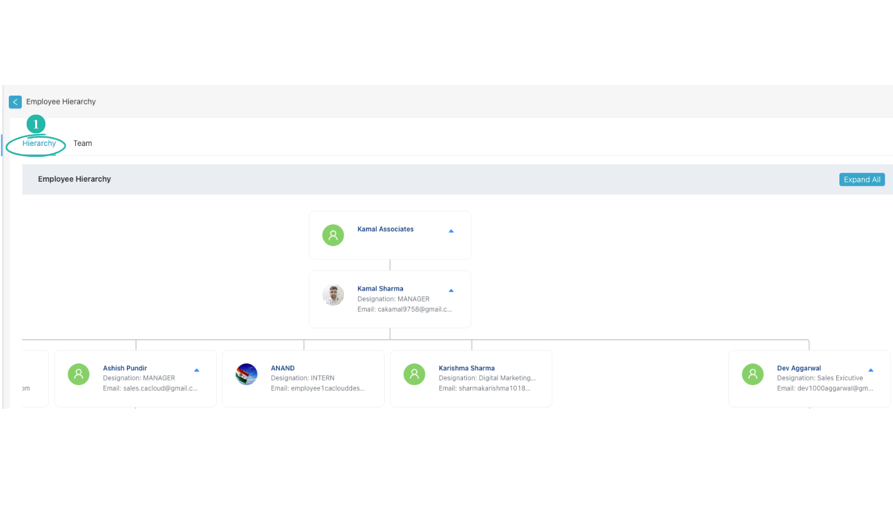Screen dimensions: 893x510
Task: Click Karishma Sharma's name label
Action: pos(466,367)
